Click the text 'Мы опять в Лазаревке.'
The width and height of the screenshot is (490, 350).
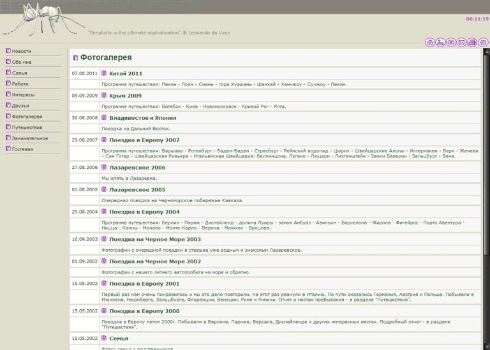point(129,179)
